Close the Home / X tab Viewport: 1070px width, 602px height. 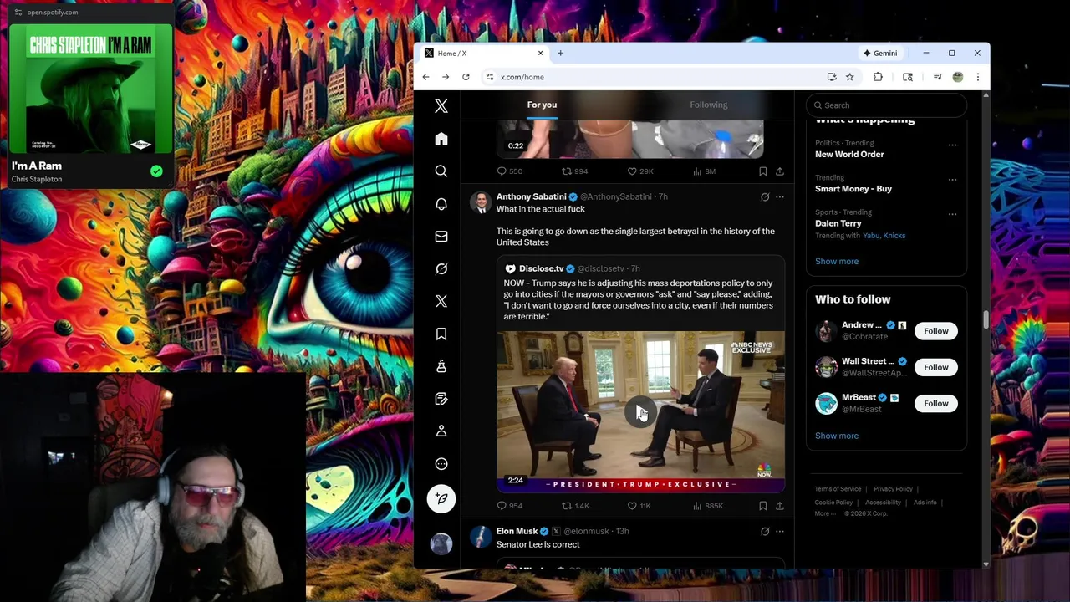(540, 53)
